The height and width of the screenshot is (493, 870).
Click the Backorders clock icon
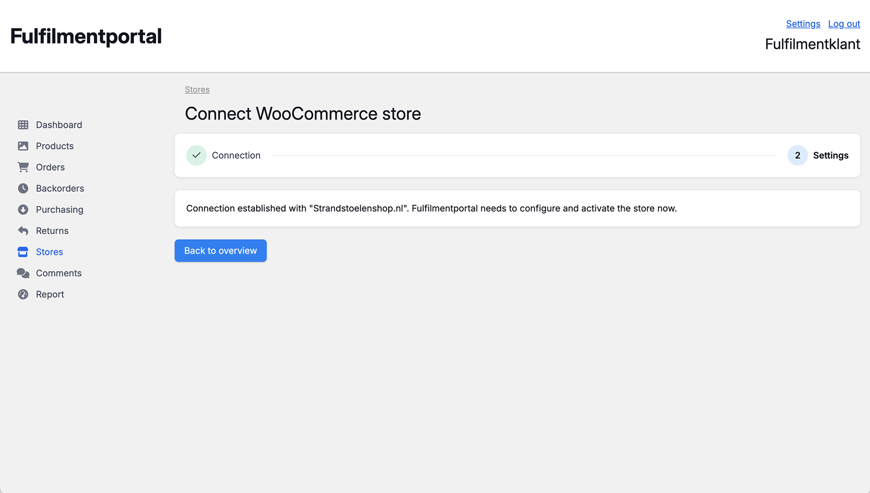pos(23,188)
